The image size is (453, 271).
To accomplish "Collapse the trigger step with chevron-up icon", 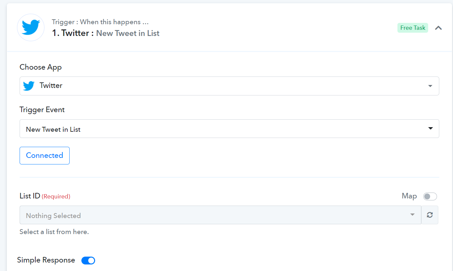I will 438,28.
